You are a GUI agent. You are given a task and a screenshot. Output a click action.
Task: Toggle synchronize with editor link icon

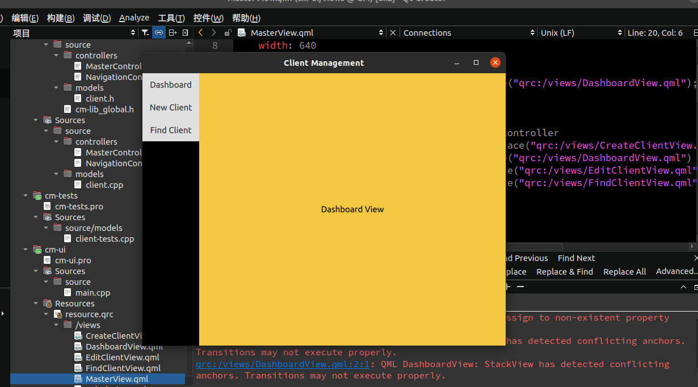(158, 33)
